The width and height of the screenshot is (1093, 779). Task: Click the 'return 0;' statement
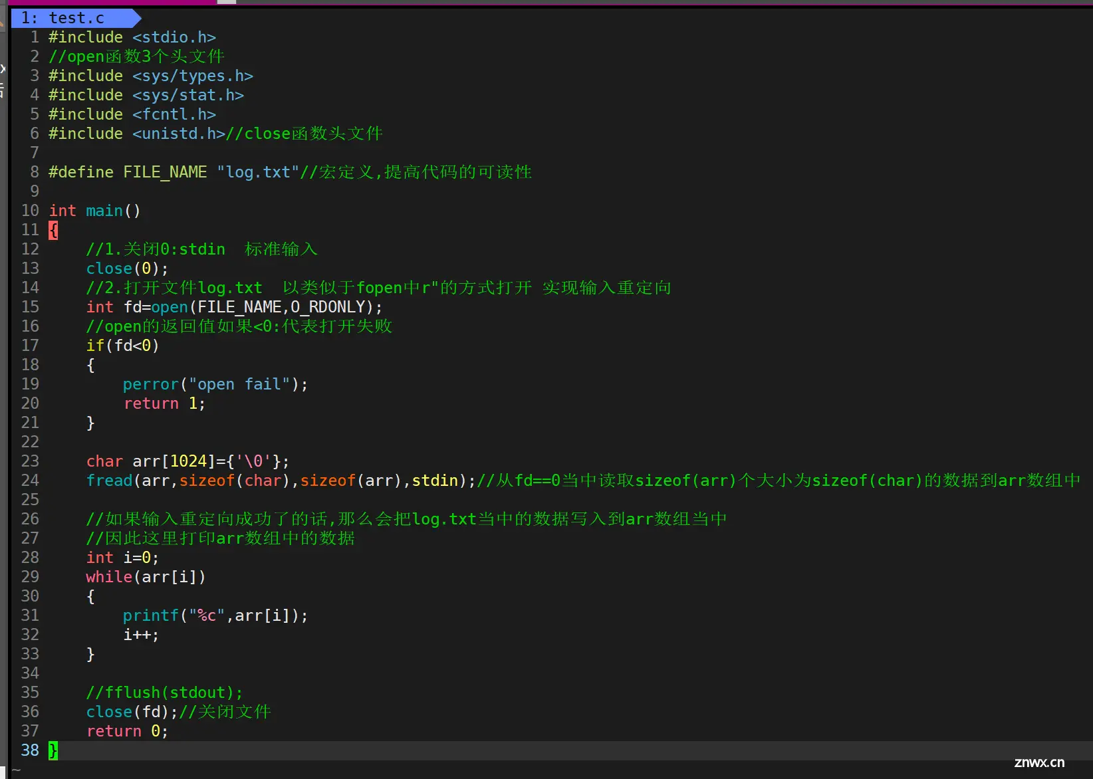coord(128,731)
